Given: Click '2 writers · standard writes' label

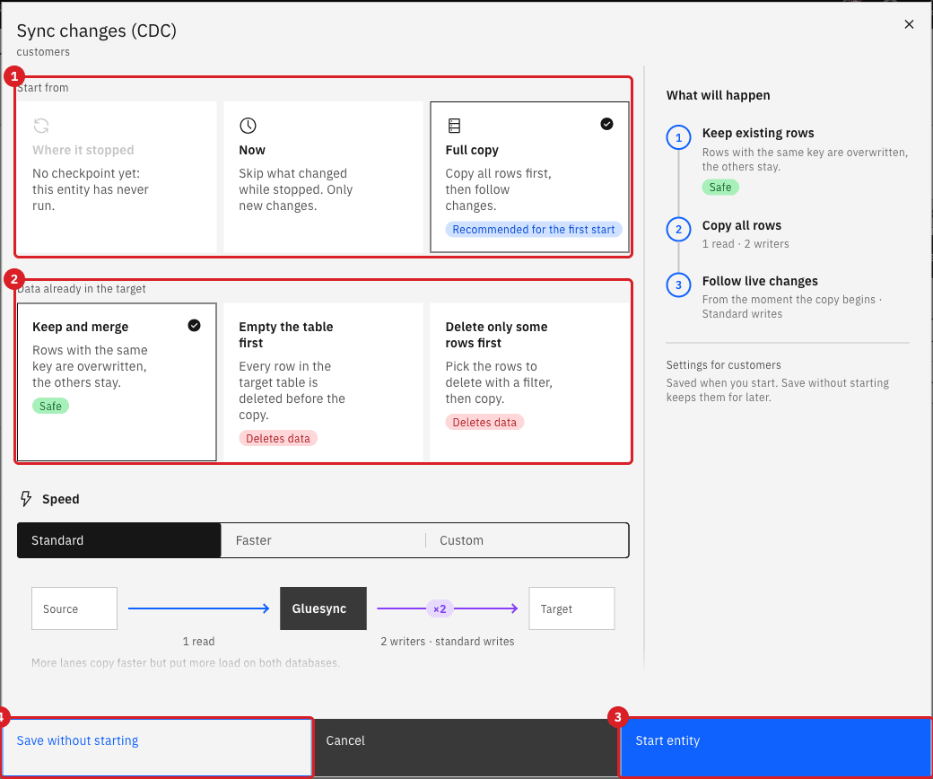Looking at the screenshot, I should click(x=448, y=642).
